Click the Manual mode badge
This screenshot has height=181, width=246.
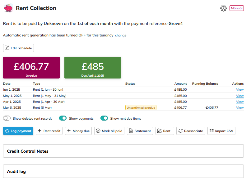click(x=236, y=8)
